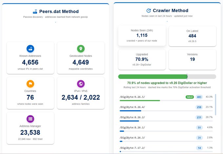Click the purple list icon above Address Manager
This screenshot has width=223, height=154.
(30, 119)
